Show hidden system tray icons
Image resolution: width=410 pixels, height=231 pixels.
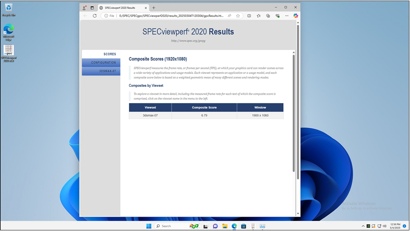363,226
